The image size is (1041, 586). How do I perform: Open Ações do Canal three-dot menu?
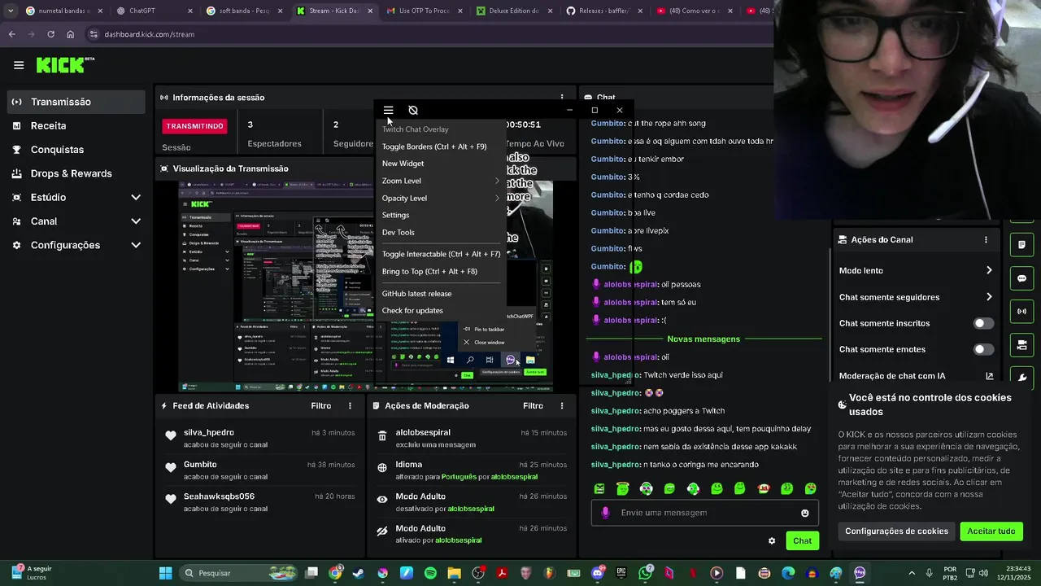986,240
